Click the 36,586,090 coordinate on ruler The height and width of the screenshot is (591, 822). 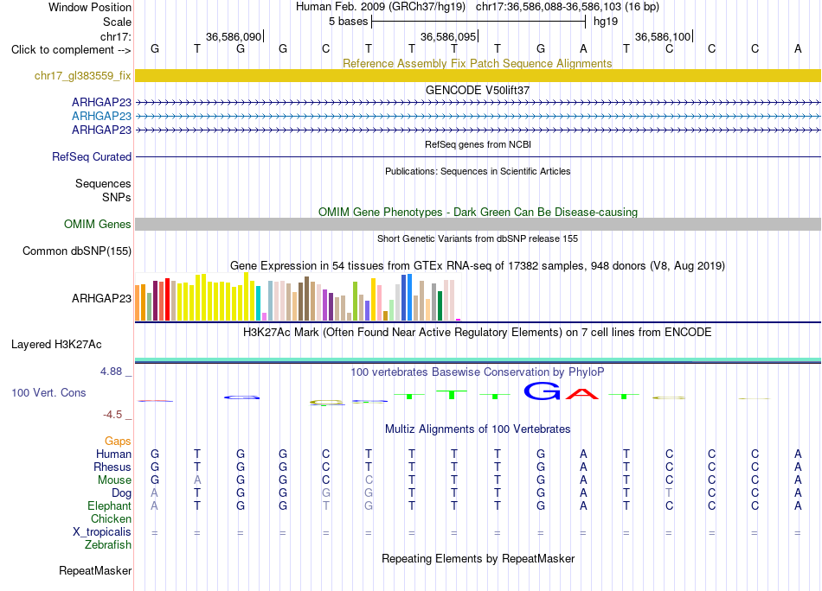(x=234, y=36)
